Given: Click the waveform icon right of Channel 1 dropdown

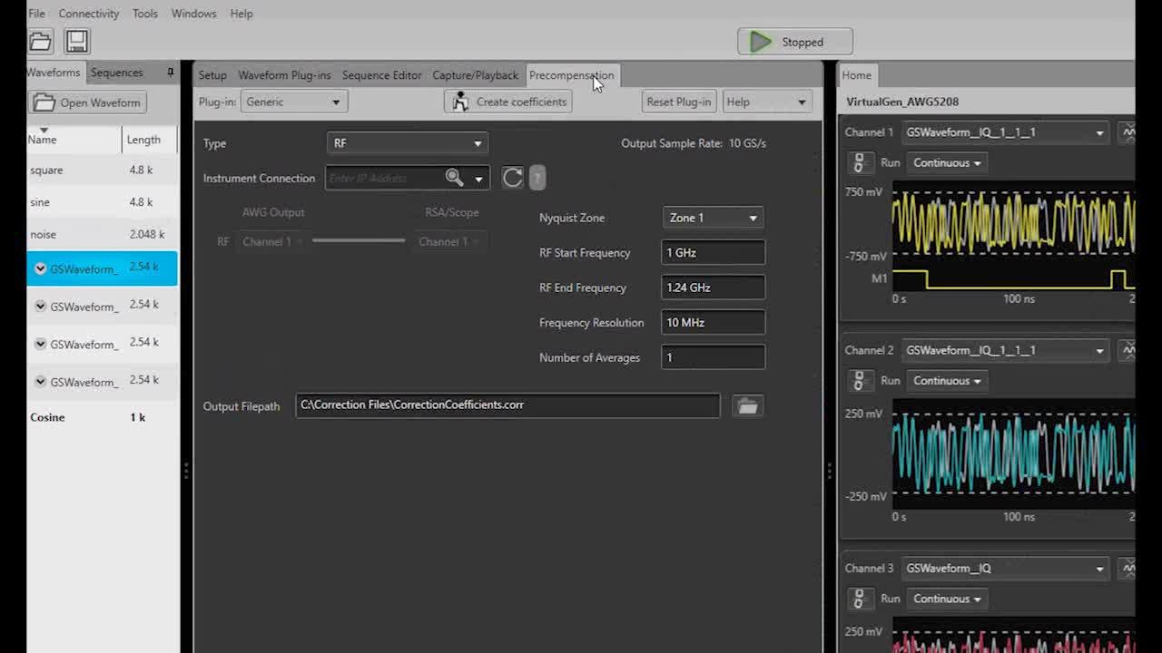Looking at the screenshot, I should [x=1127, y=132].
